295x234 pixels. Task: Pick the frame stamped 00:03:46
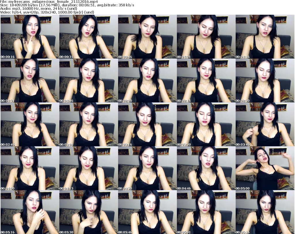(x=265, y=124)
